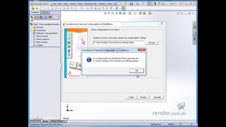Open the FeatureManager design tree tab icon
Viewport: 226px width, 127px height.
[32, 17]
